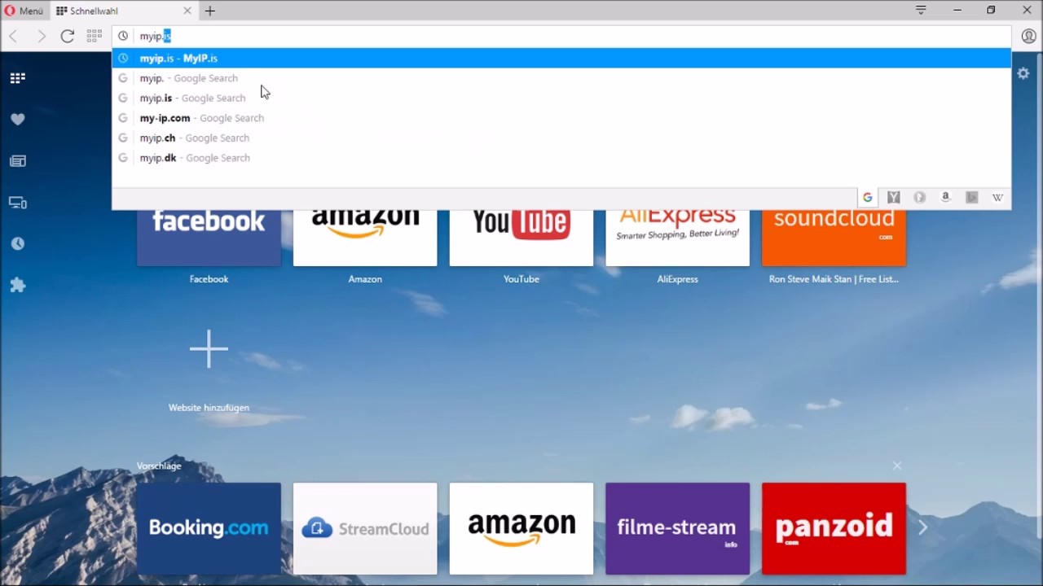Viewport: 1043px width, 586px height.
Task: Search with the DuckDuckGo engine icon
Action: tap(920, 198)
